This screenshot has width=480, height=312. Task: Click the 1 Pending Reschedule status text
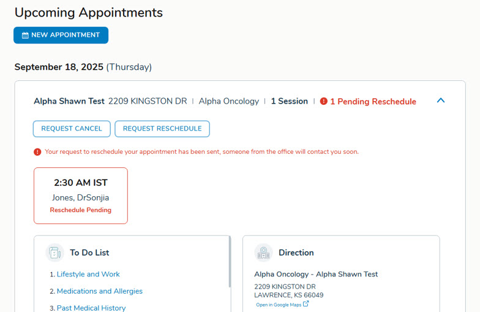(373, 102)
